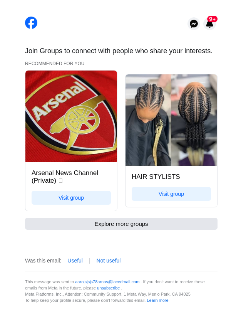This screenshot has width=231, height=318.
Task: Open the Learn more link
Action: pos(157,300)
